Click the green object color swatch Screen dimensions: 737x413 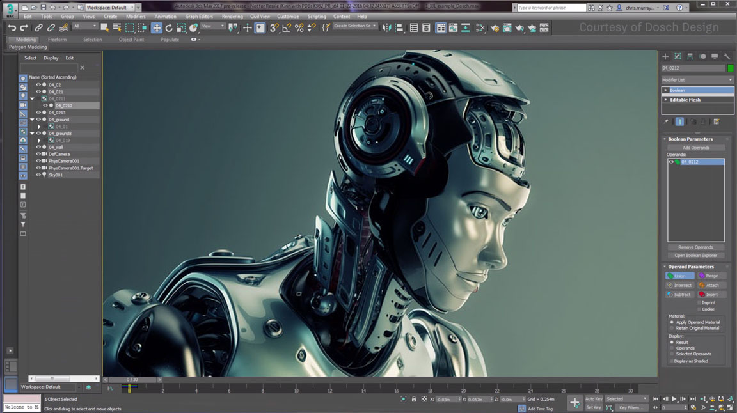[x=731, y=68]
